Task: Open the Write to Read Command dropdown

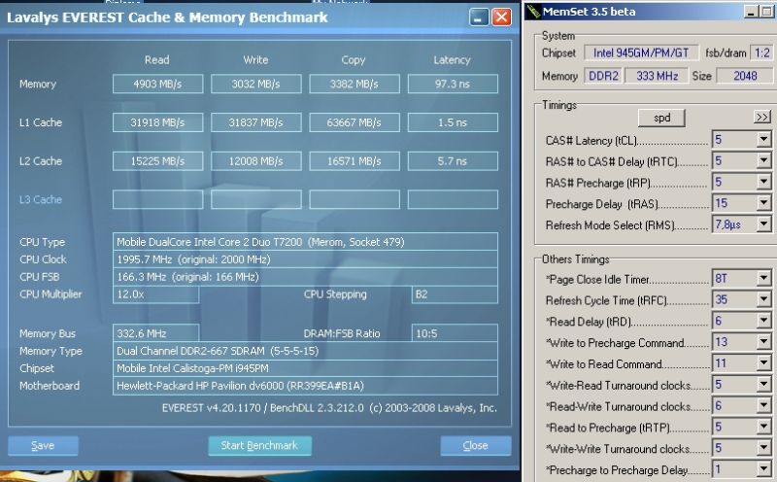Action: click(763, 363)
